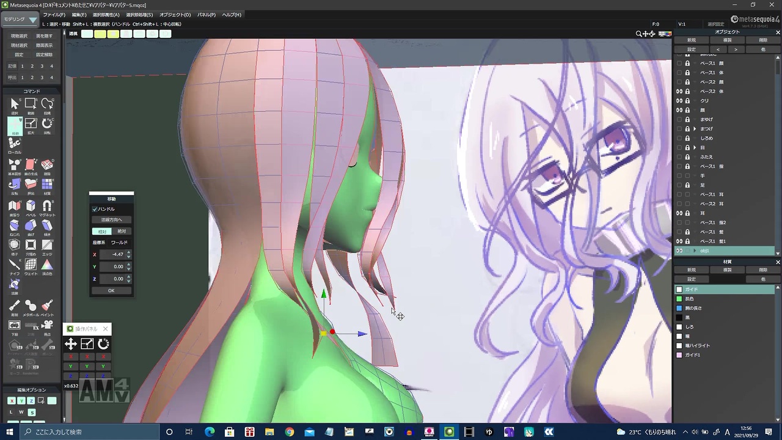Toggle visibility of the クリ object

679,101
